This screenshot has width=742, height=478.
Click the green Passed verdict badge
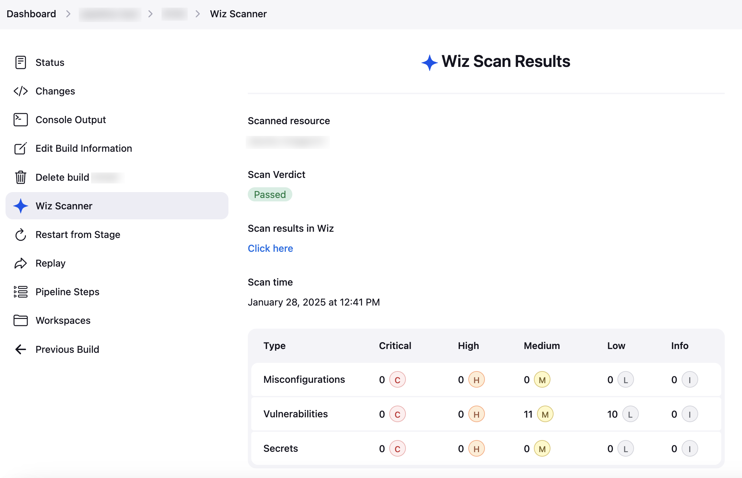click(270, 195)
